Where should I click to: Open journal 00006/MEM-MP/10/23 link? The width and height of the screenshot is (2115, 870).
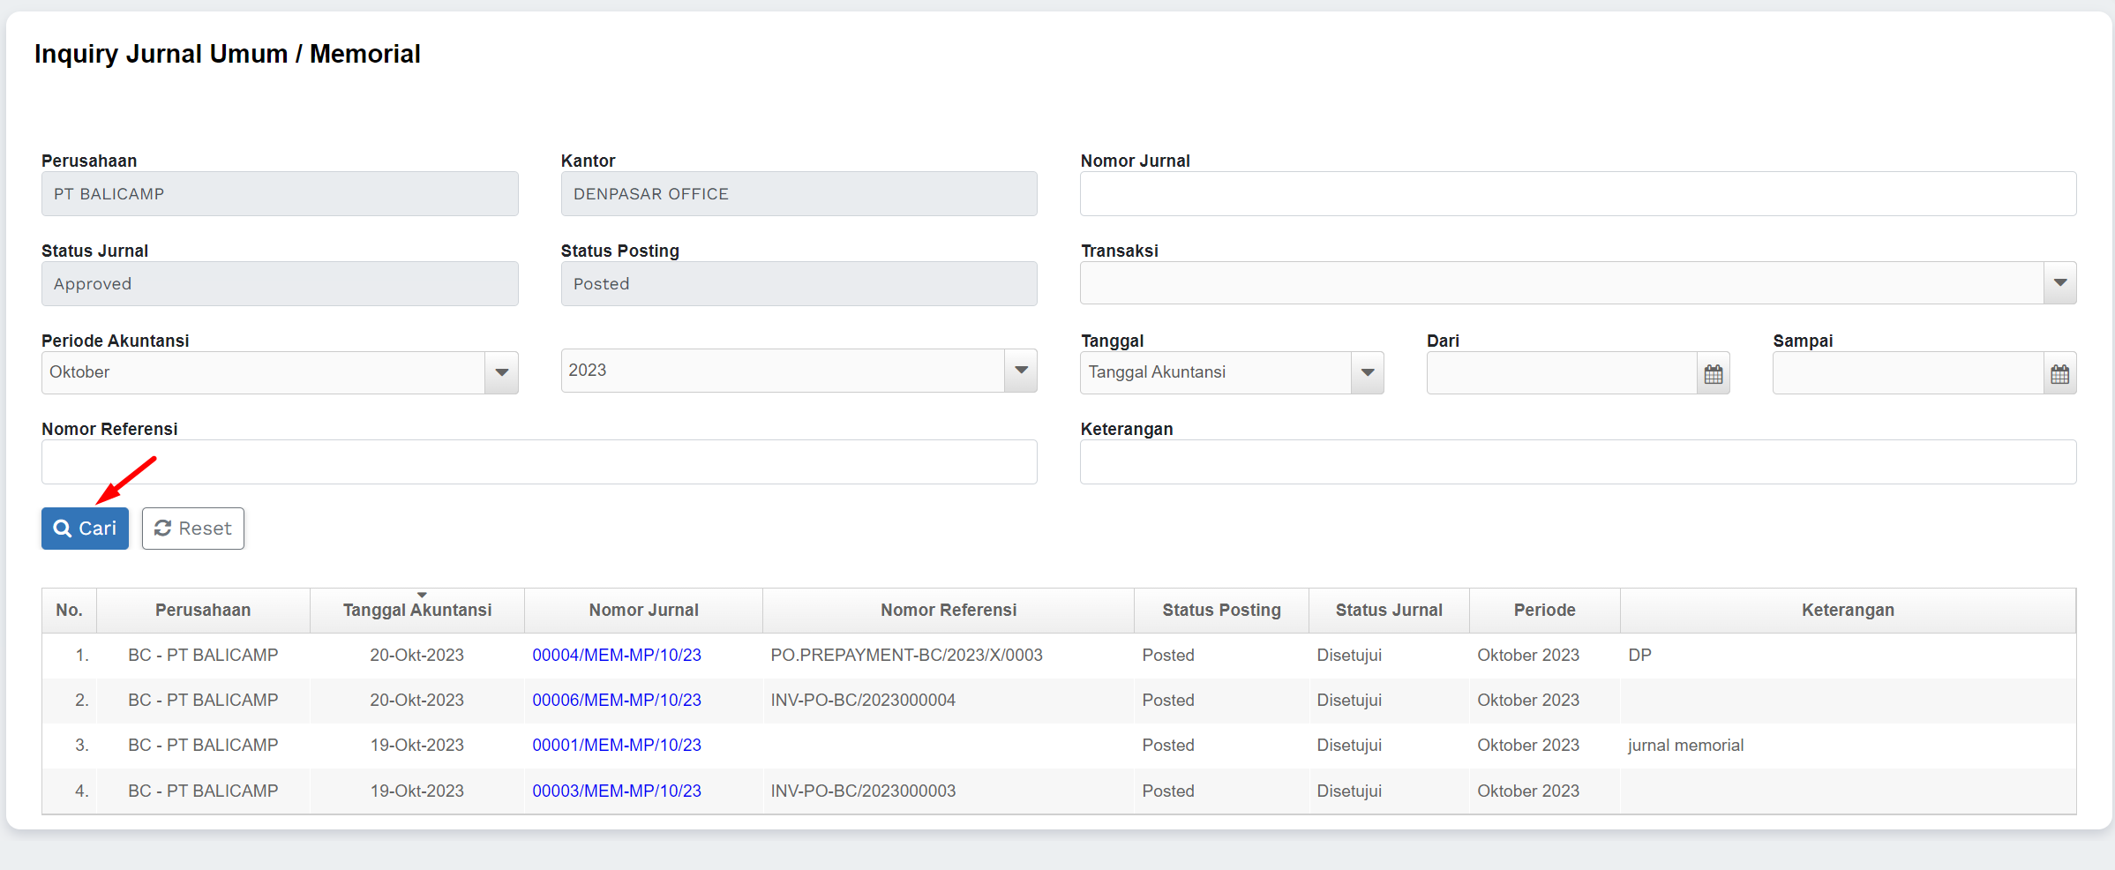coord(616,701)
